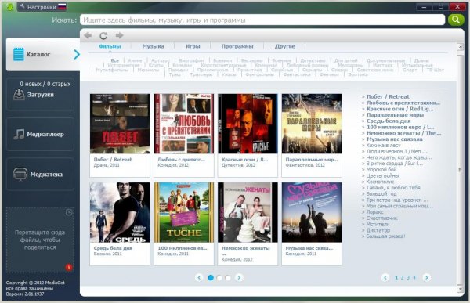Click the blue chevron beside Каталог
Image resolution: width=470 pixels, height=303 pixels.
[x=77, y=54]
